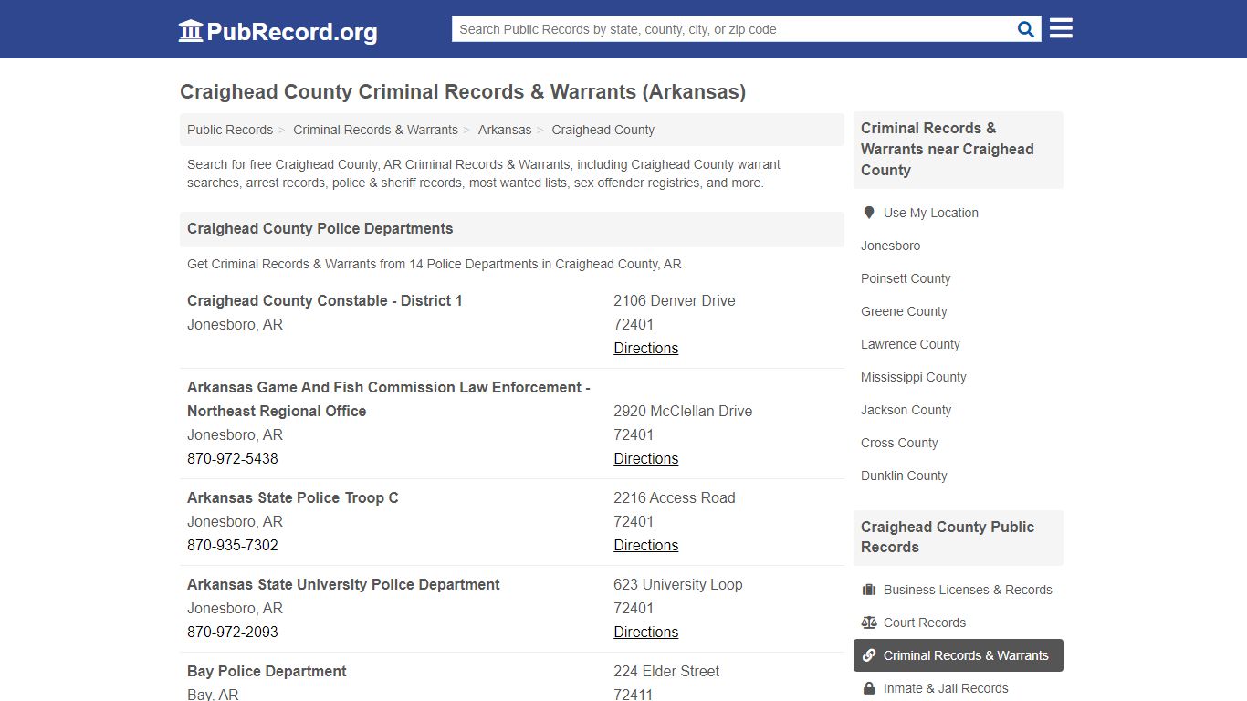Click the page title Craighead County Criminal Records

(x=463, y=91)
